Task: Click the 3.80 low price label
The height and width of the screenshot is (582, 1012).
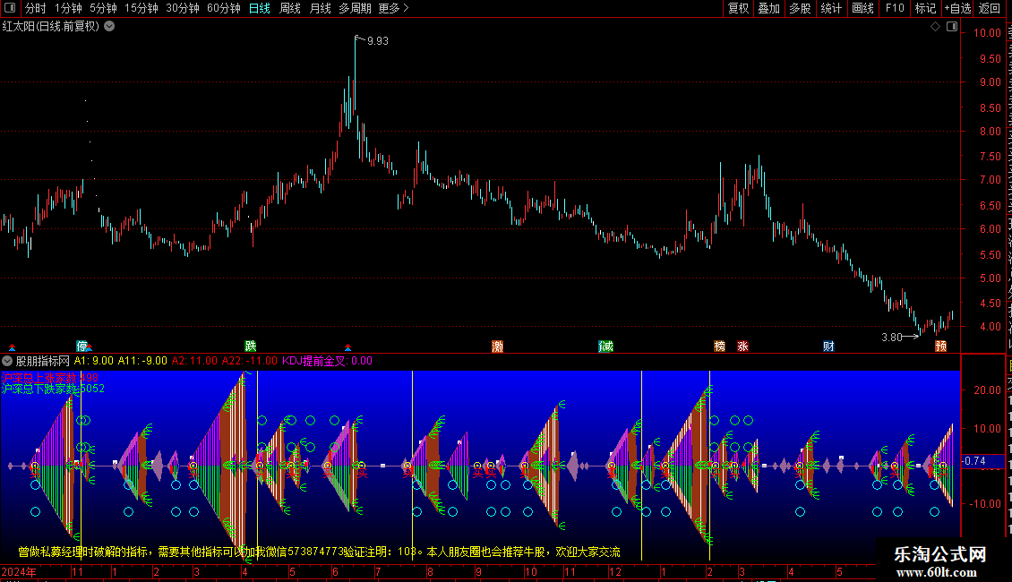Action: coord(891,337)
